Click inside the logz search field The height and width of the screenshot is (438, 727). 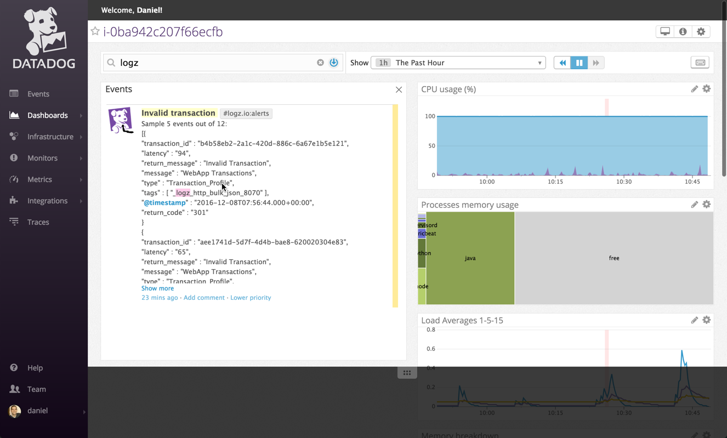(x=214, y=62)
